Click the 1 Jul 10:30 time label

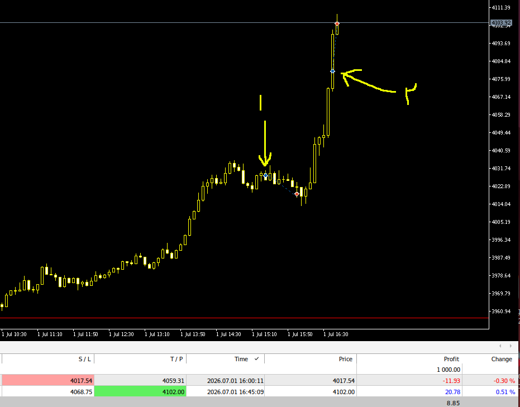(14, 334)
